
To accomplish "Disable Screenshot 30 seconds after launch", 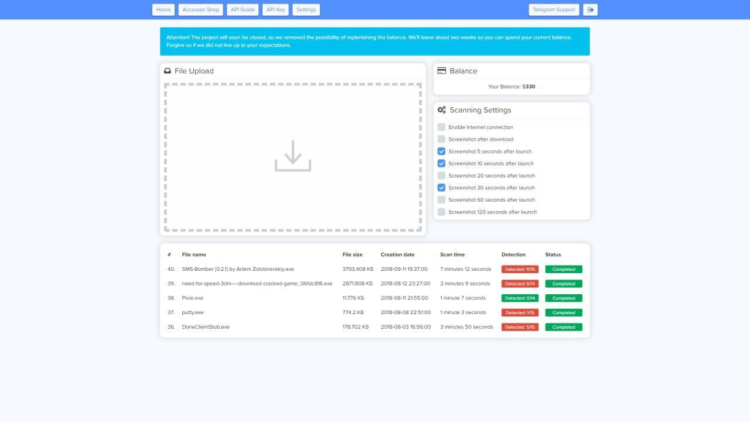I will (442, 188).
